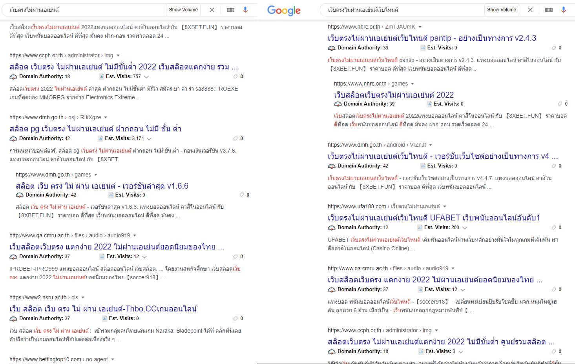Open the pantip อย่างเป็นทางการ v2.4.3 result

coord(432,38)
